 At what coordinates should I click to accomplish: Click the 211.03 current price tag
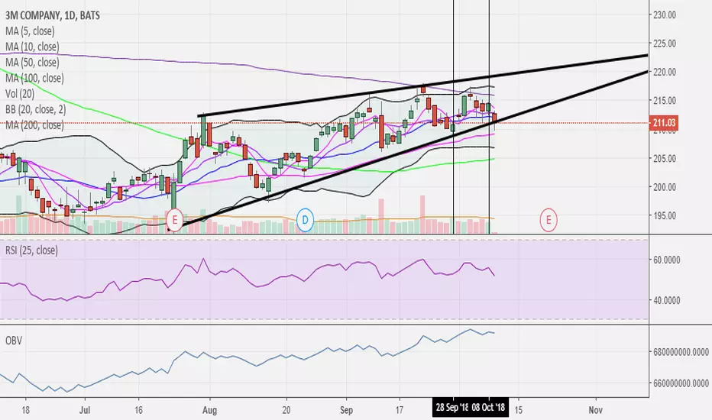pyautogui.click(x=664, y=123)
